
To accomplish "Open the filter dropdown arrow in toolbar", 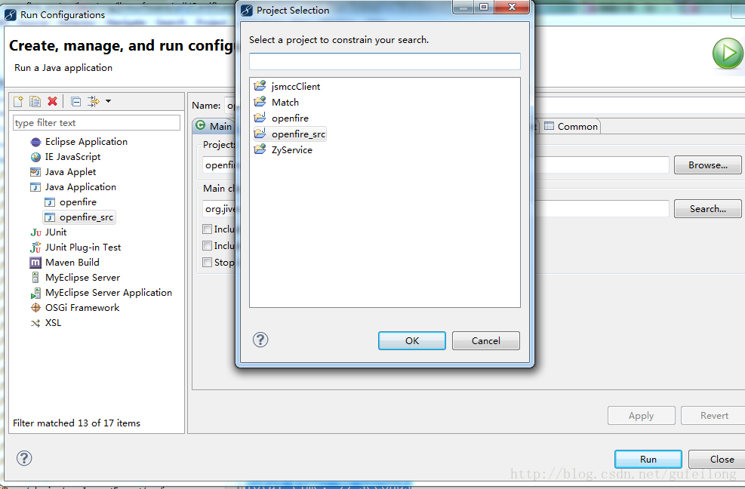I will pyautogui.click(x=109, y=101).
